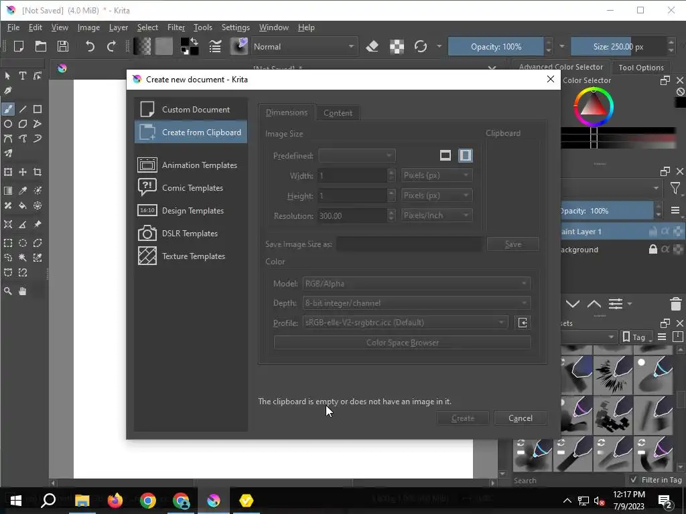
Task: Select the Freehand Brush tool
Action: point(8,109)
